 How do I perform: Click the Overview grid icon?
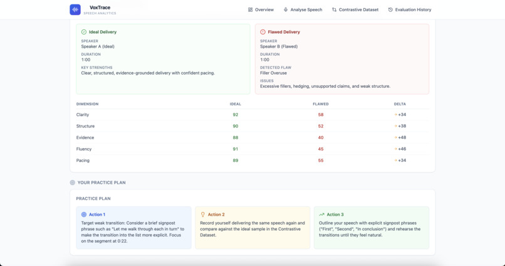point(250,9)
